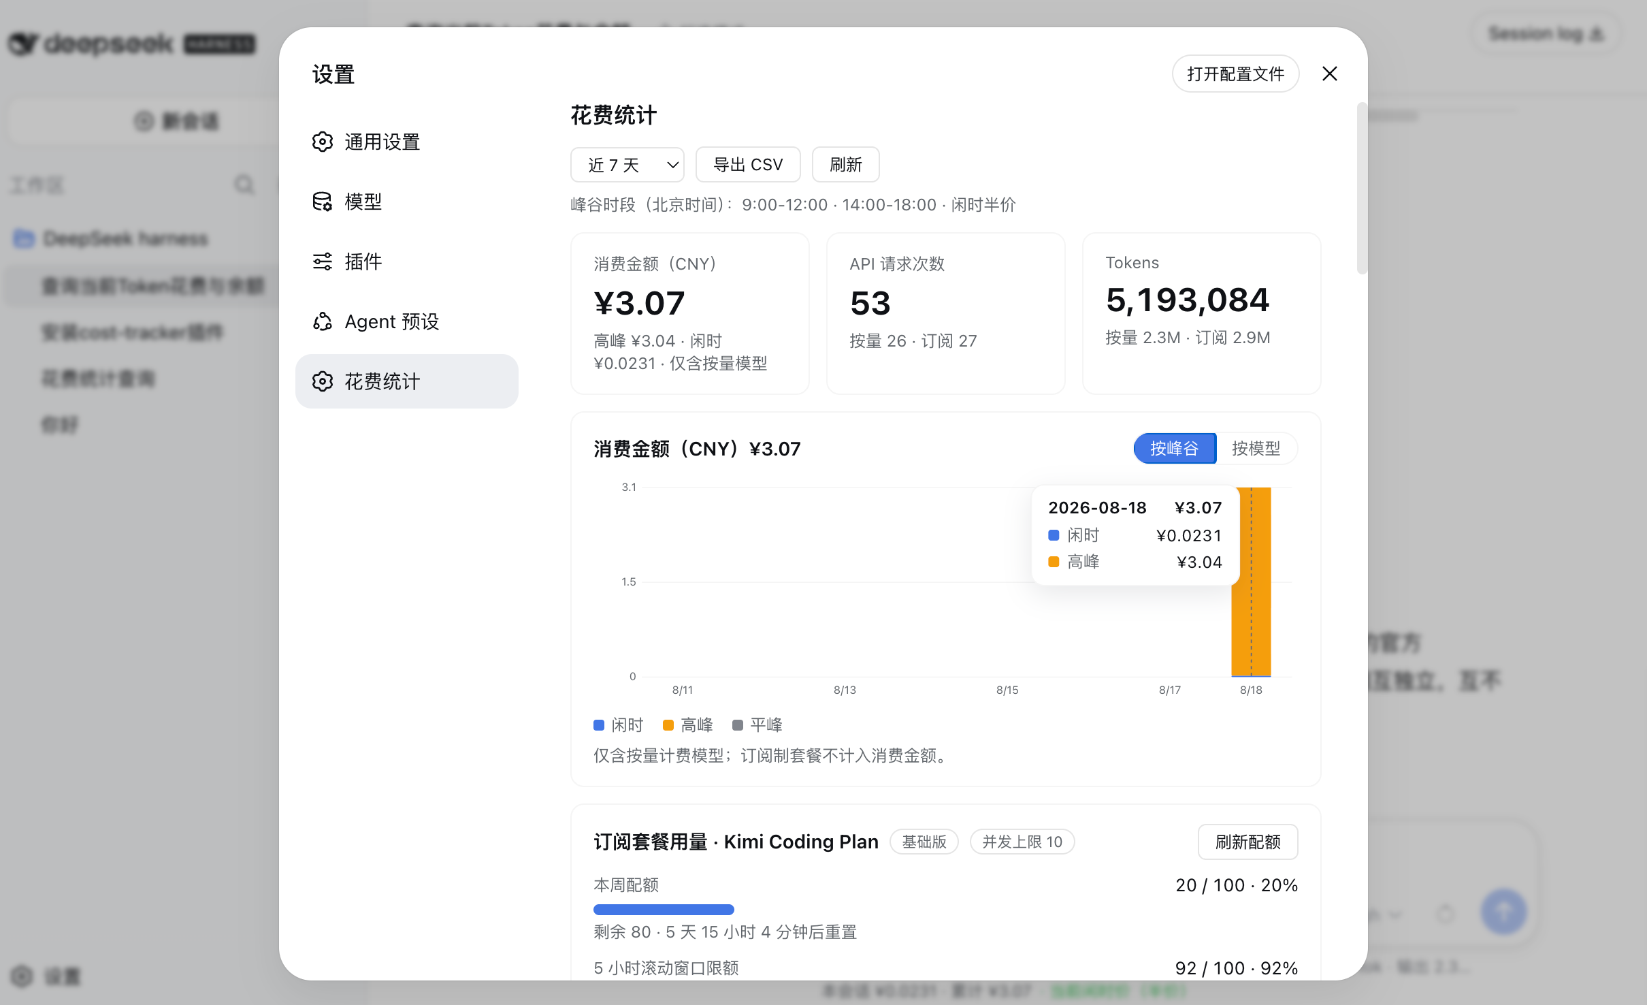The height and width of the screenshot is (1005, 1647).
Task: Click the gear icon beside 通用设置
Action: 323,142
